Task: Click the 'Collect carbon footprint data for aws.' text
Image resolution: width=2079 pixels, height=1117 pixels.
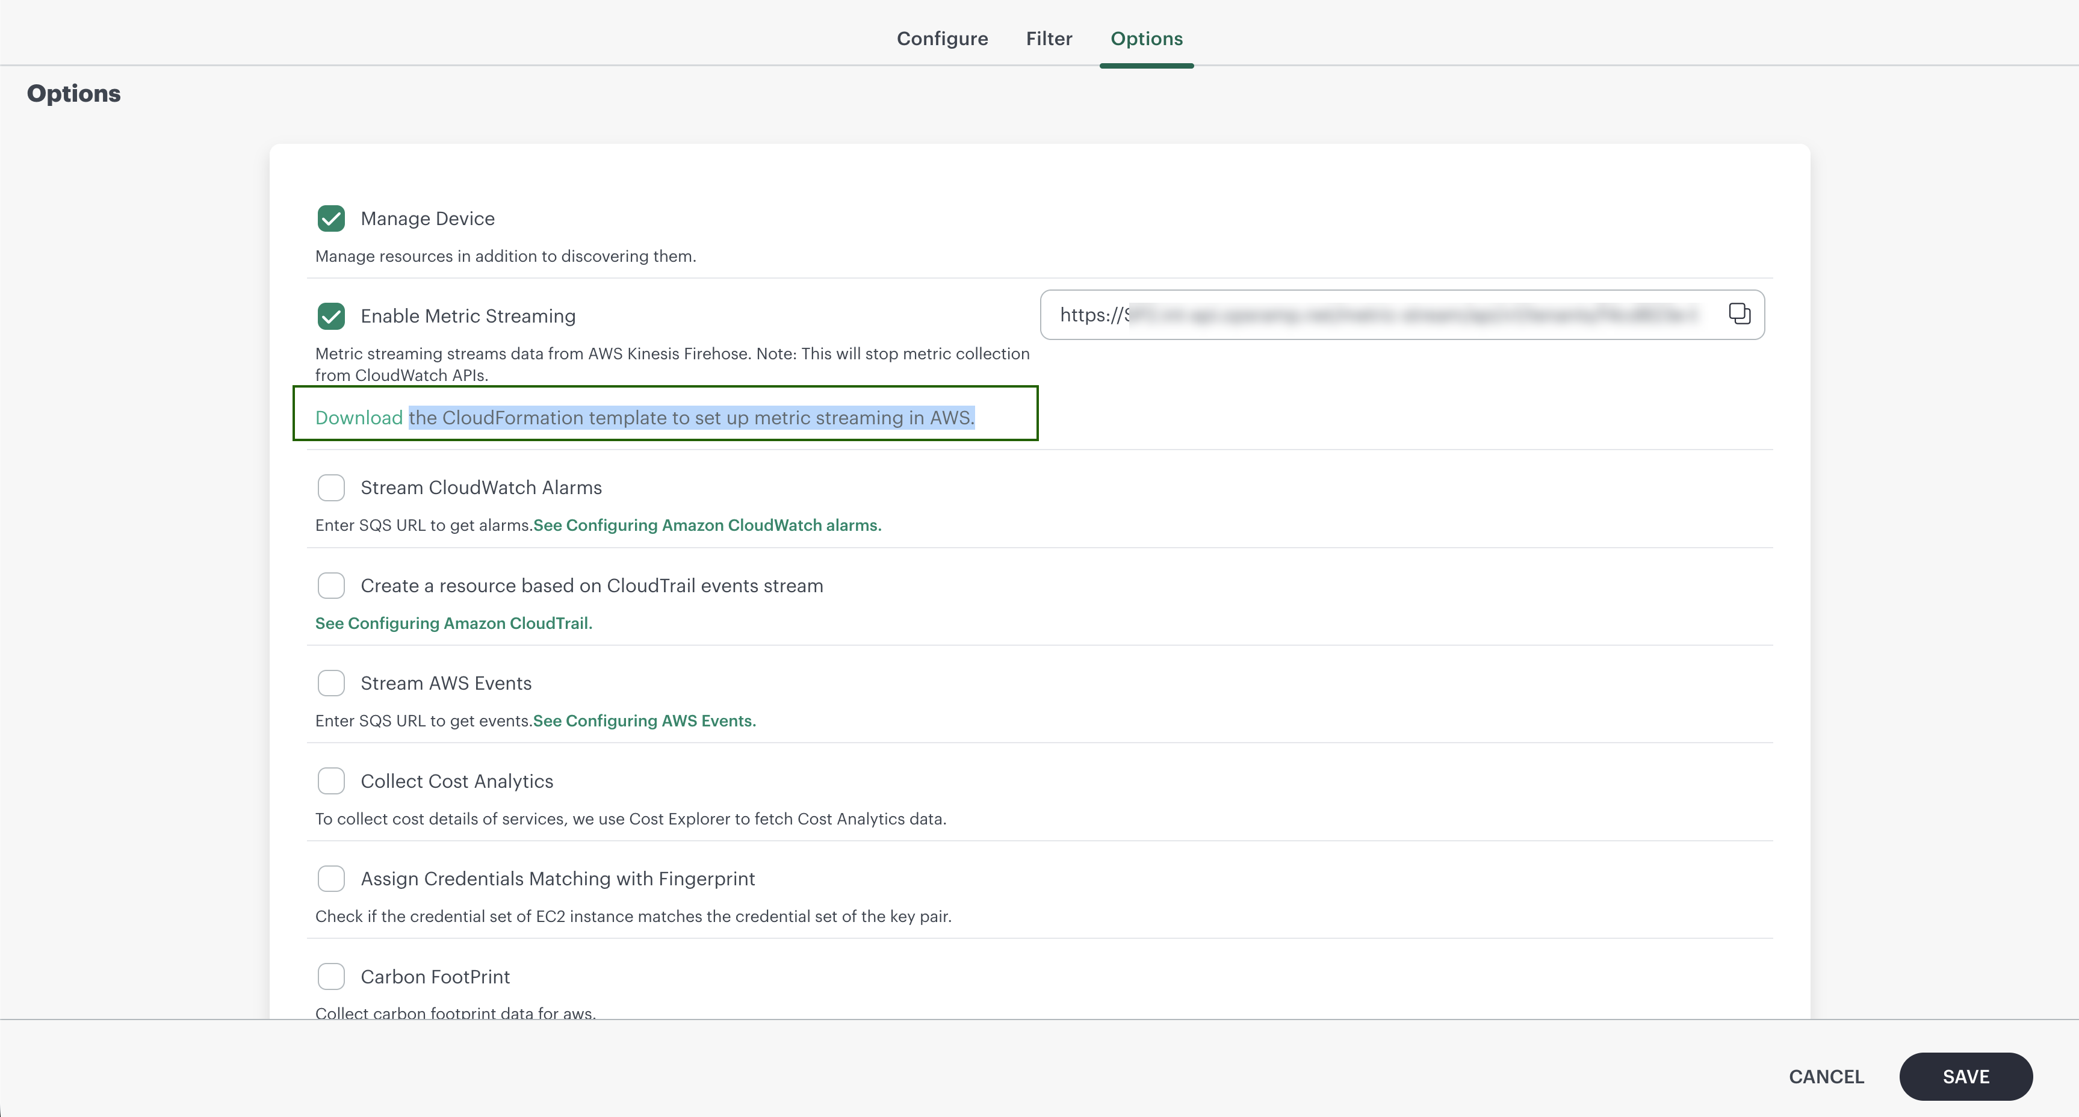Action: coord(455,1013)
